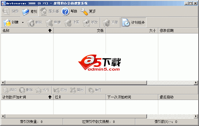Click status text 索引的数量: 0

coord(31,122)
